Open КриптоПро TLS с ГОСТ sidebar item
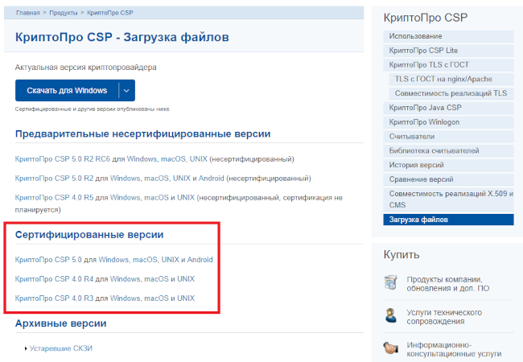The height and width of the screenshot is (362, 523). (x=448, y=64)
